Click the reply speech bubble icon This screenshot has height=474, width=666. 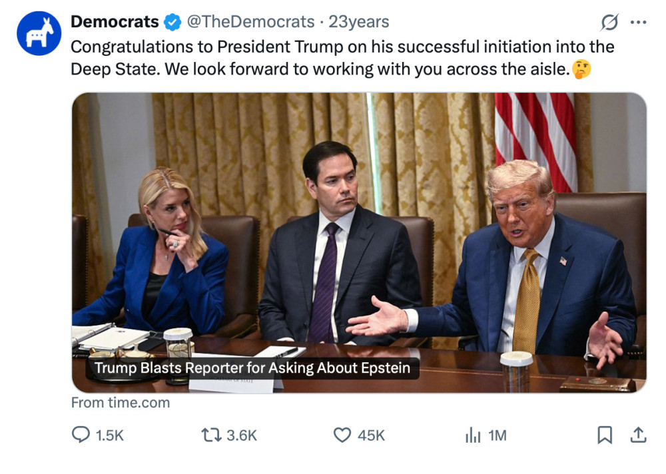(81, 435)
